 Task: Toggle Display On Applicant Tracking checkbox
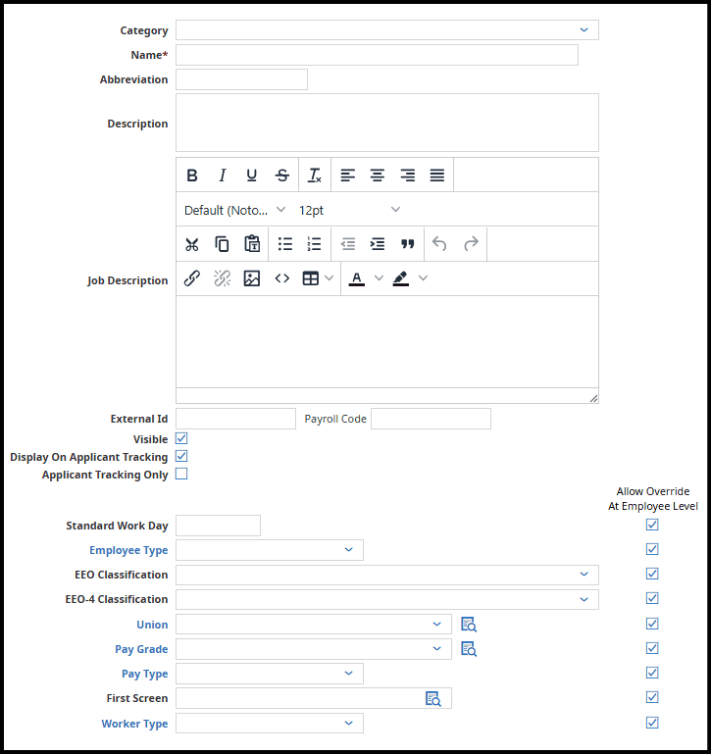(181, 456)
